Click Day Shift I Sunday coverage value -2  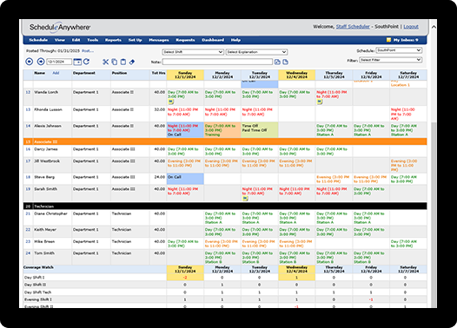pos(185,278)
